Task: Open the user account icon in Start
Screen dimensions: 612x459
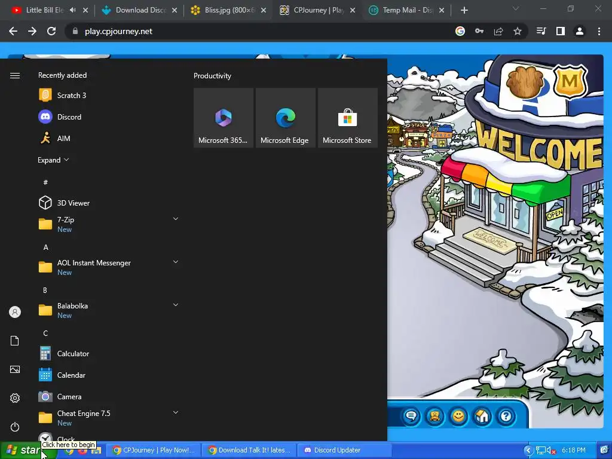Action: (x=15, y=312)
